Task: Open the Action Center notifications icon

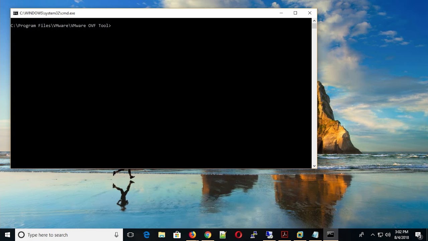Action: pyautogui.click(x=418, y=235)
